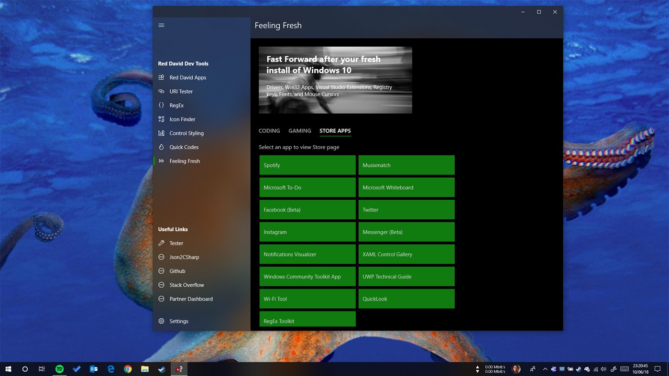
Task: Select the RegEx Toolkit tile
Action: (307, 319)
